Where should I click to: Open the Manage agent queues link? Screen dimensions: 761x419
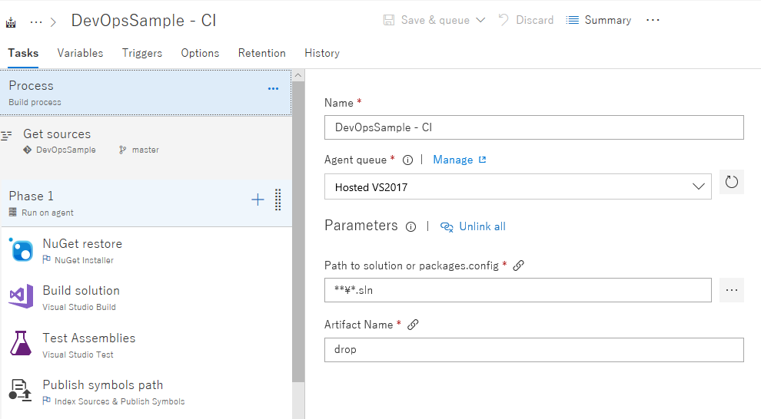click(453, 160)
